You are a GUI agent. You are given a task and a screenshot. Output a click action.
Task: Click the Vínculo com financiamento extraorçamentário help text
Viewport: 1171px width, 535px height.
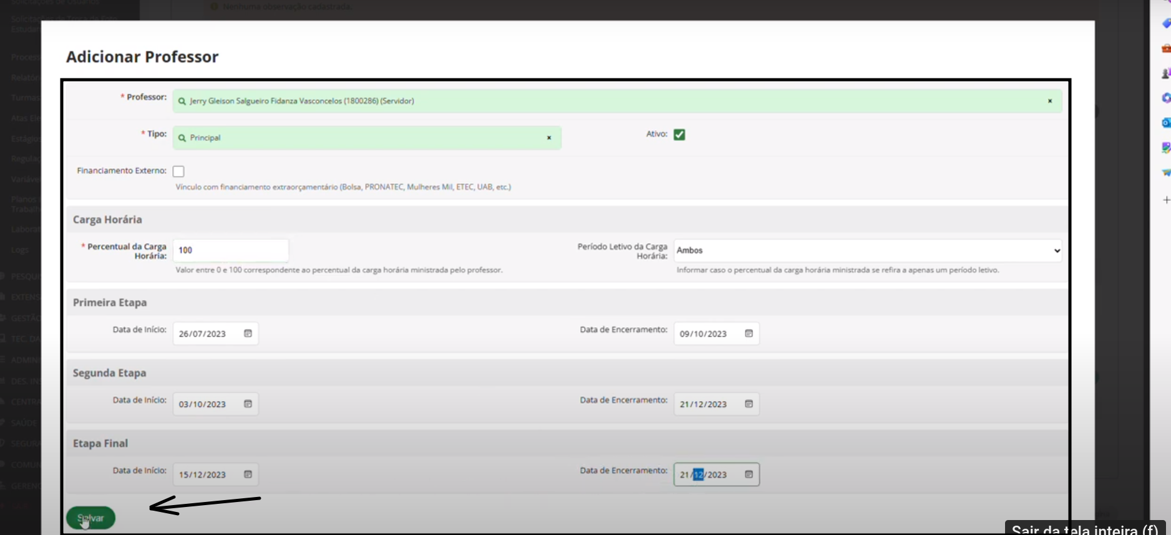click(343, 187)
